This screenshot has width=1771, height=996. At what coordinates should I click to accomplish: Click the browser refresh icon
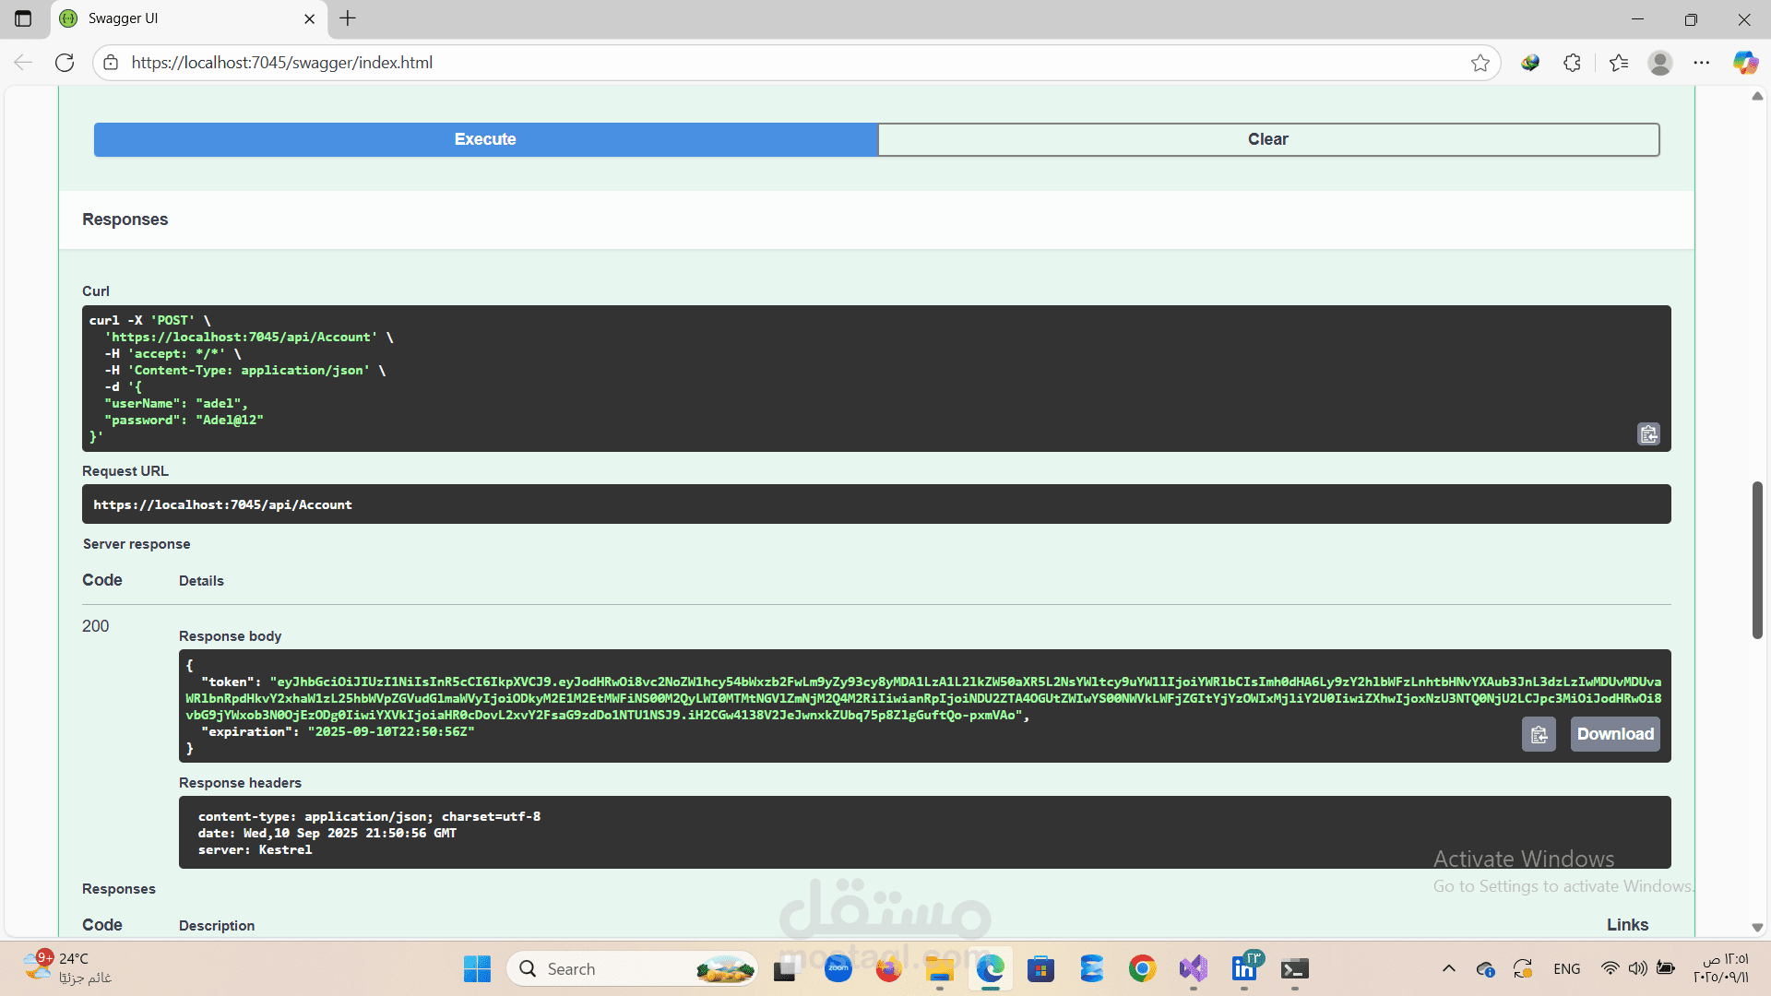tap(65, 63)
